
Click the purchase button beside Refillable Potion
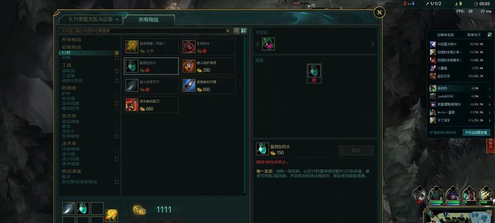(356, 151)
